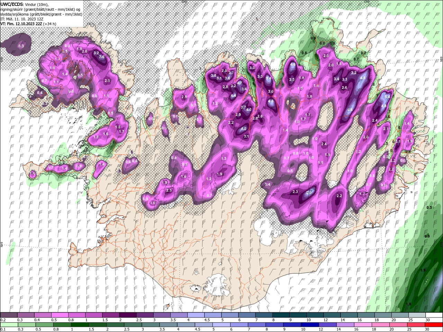Pick snow legend swatch between 0.5 and 0.8
Image resolution: width=443 pixels, height=332 pixels.
(x=60, y=315)
